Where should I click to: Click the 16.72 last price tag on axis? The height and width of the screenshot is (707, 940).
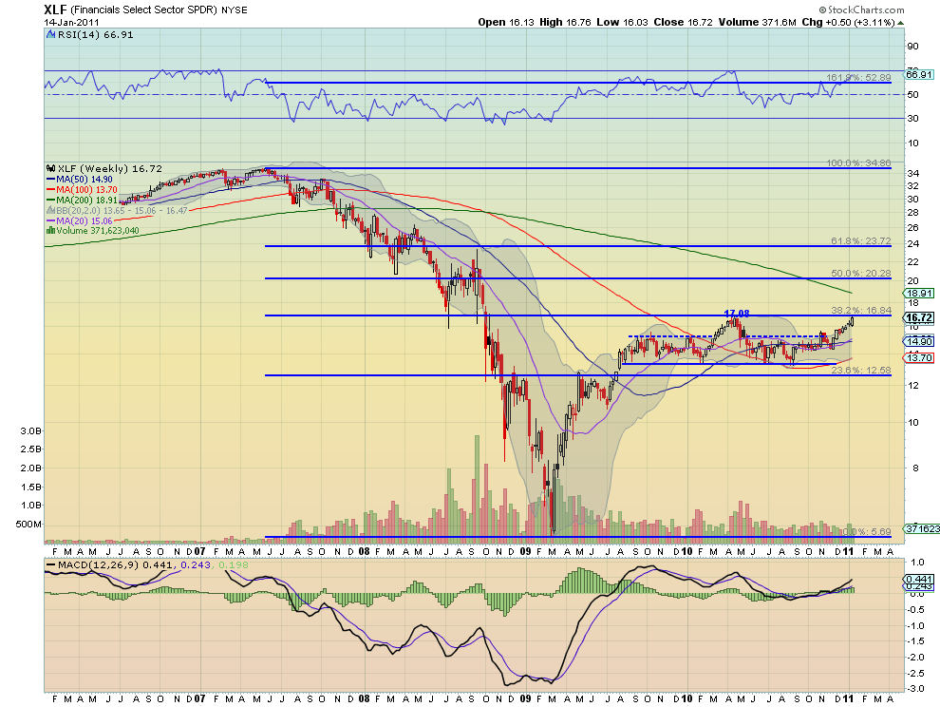pyautogui.click(x=919, y=317)
